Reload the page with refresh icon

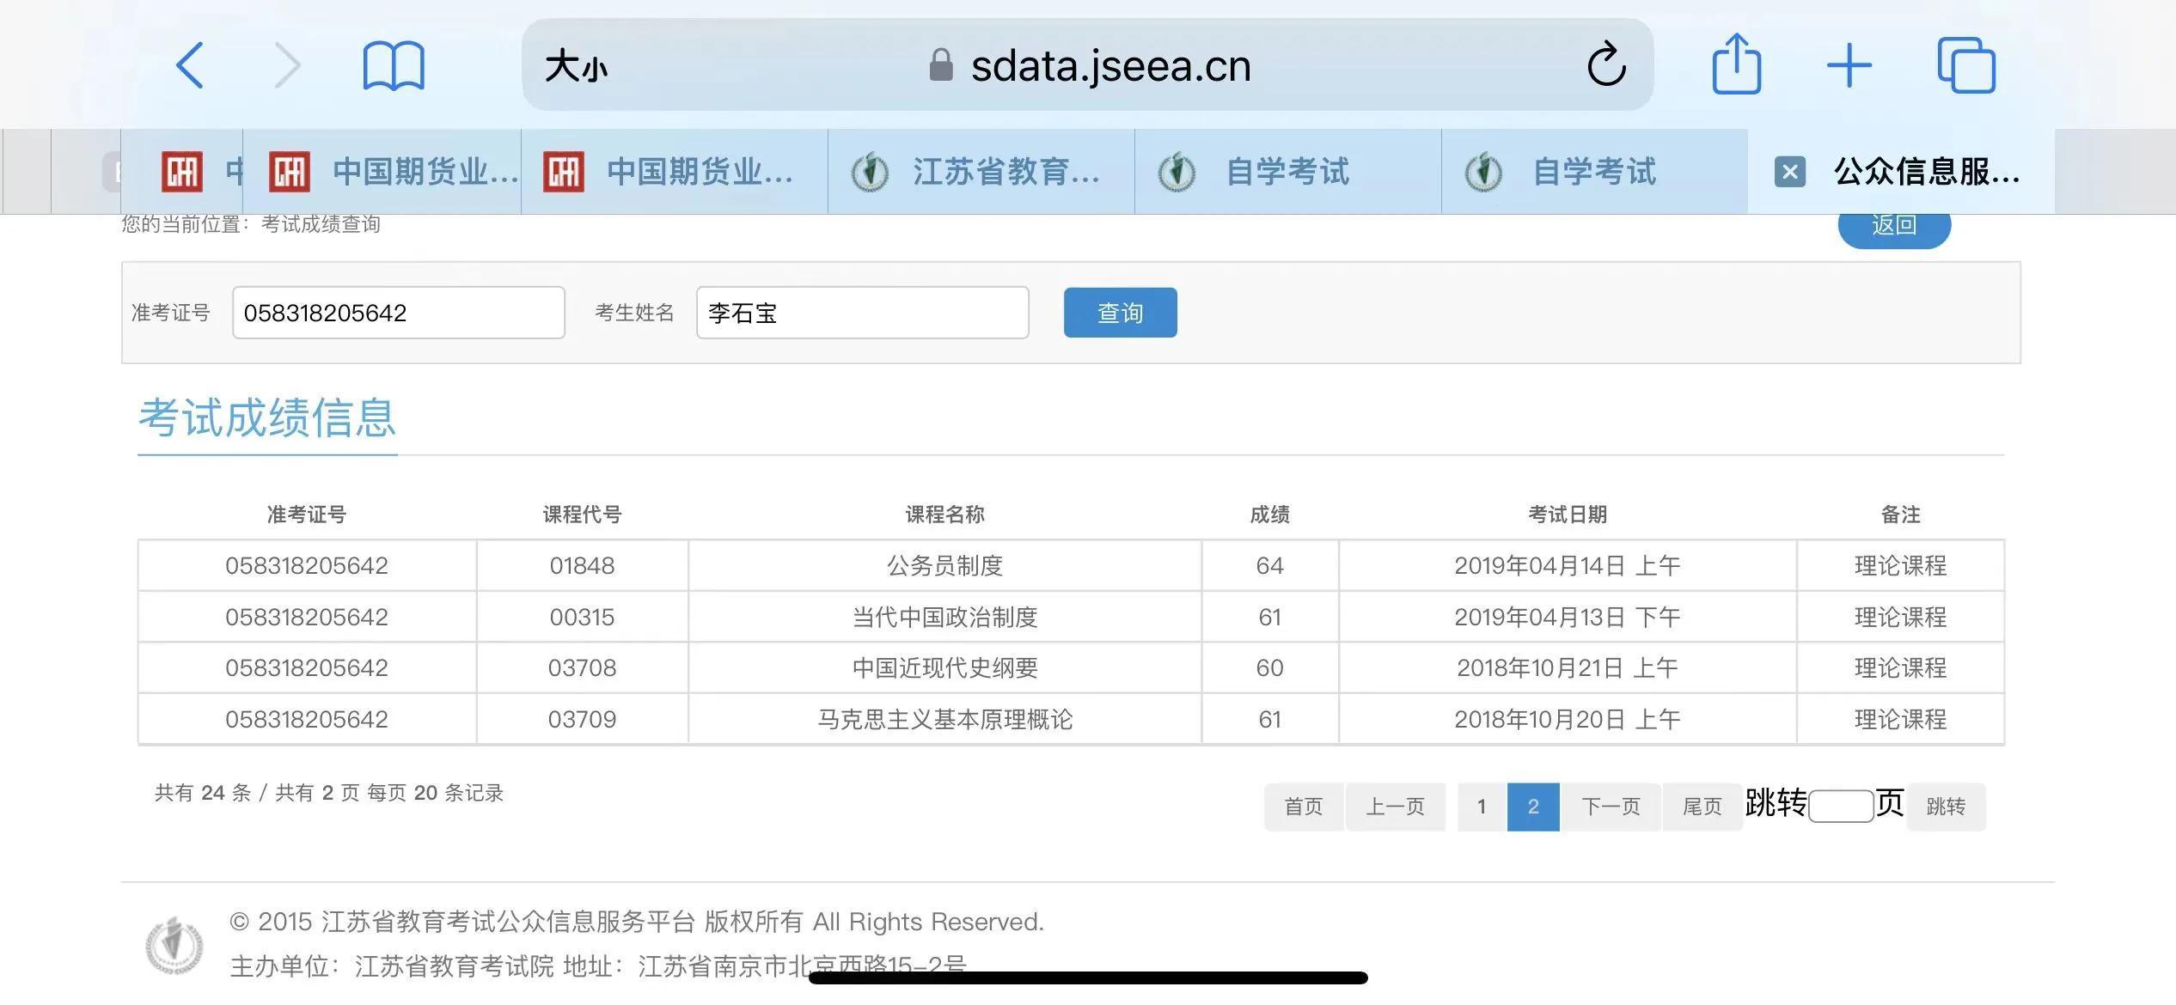coord(1606,64)
